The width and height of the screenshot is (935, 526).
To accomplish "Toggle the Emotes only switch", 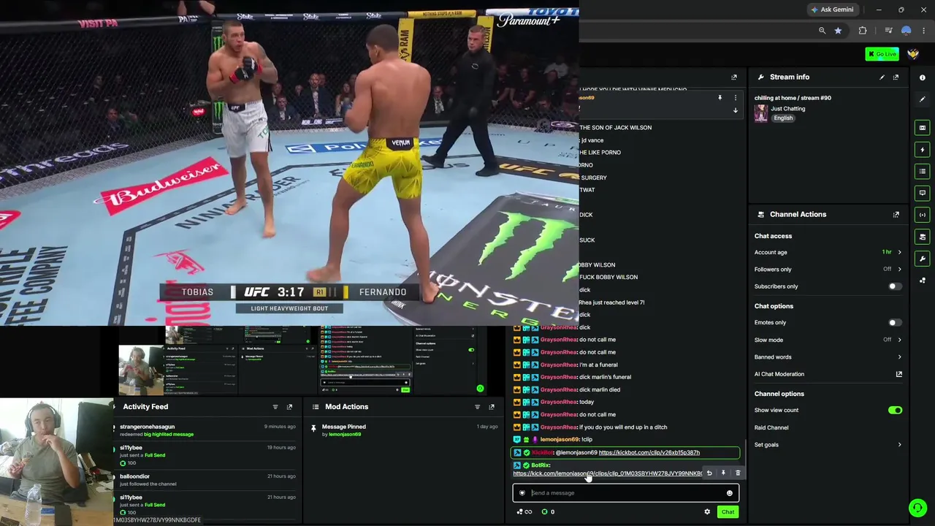I will tap(895, 323).
